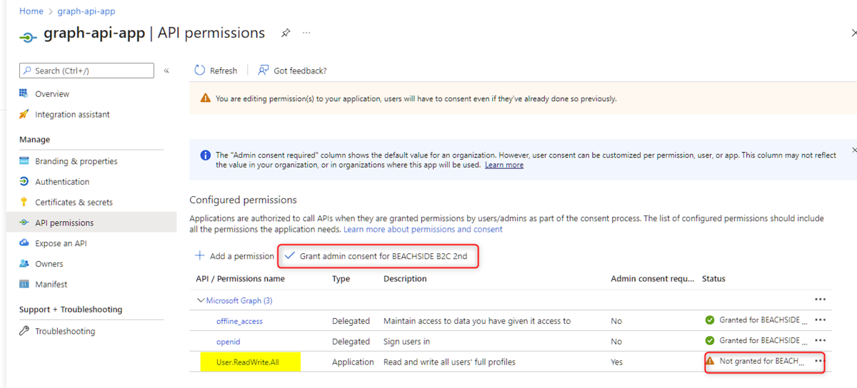Image resolution: width=857 pixels, height=388 pixels.
Task: Open the offline_access permission
Action: (239, 321)
